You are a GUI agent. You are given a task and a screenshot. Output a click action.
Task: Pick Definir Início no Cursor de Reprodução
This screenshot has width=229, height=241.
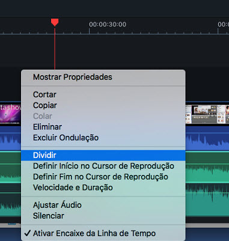click(x=103, y=166)
